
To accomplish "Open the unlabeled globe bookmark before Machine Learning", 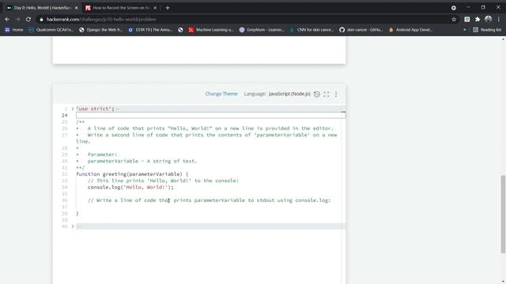I will (180, 30).
